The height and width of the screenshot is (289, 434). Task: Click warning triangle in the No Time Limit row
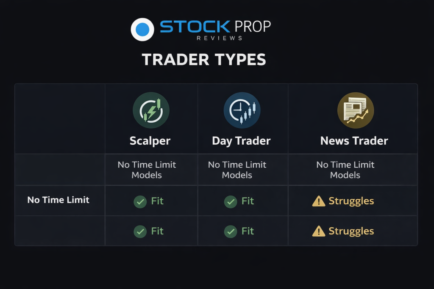pyautogui.click(x=319, y=201)
